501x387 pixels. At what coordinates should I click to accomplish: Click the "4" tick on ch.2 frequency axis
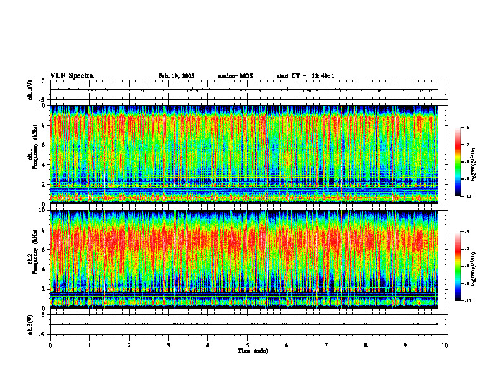click(x=44, y=269)
